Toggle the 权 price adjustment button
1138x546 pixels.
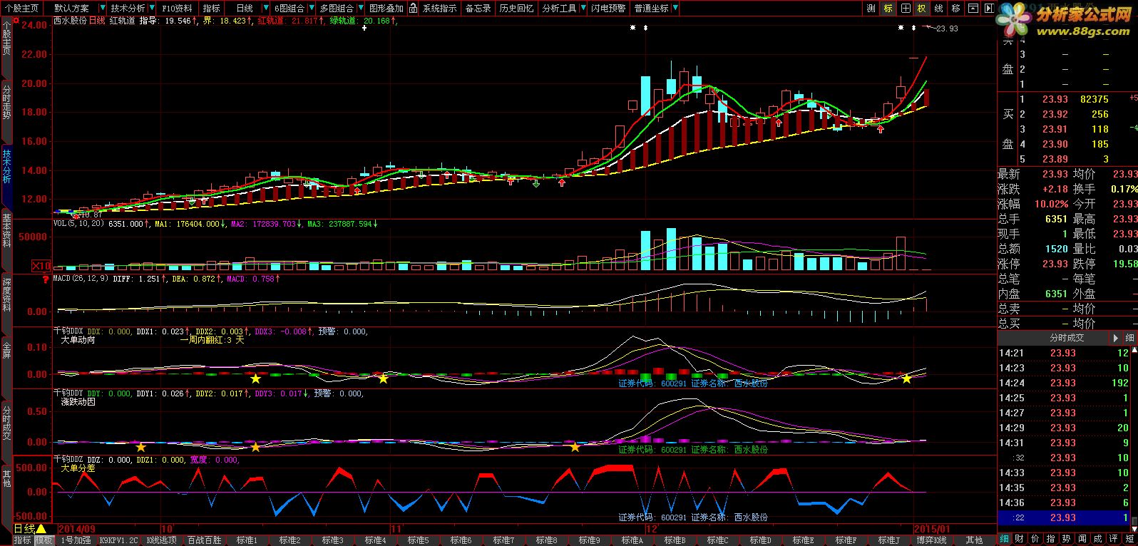pyautogui.click(x=922, y=9)
